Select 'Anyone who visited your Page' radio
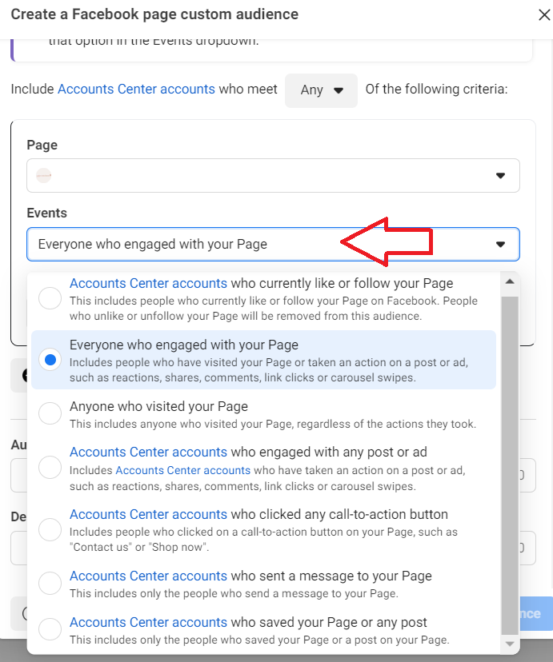 (50, 413)
